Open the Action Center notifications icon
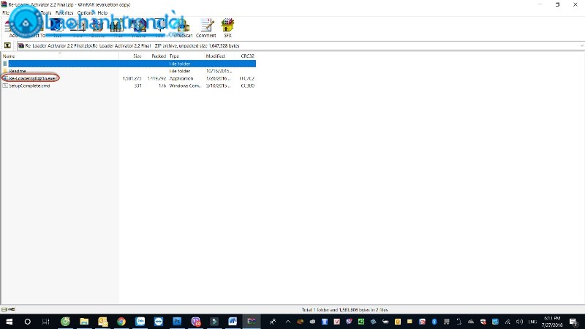This screenshot has width=585, height=329. click(573, 322)
